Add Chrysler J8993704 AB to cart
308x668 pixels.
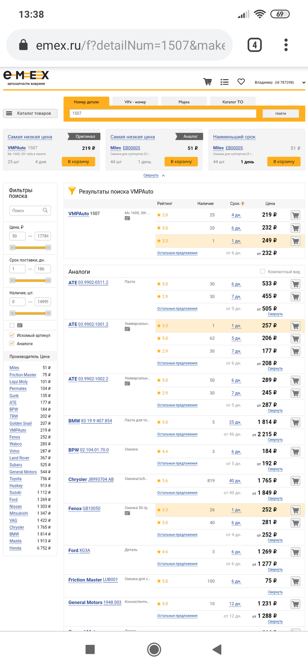[295, 481]
